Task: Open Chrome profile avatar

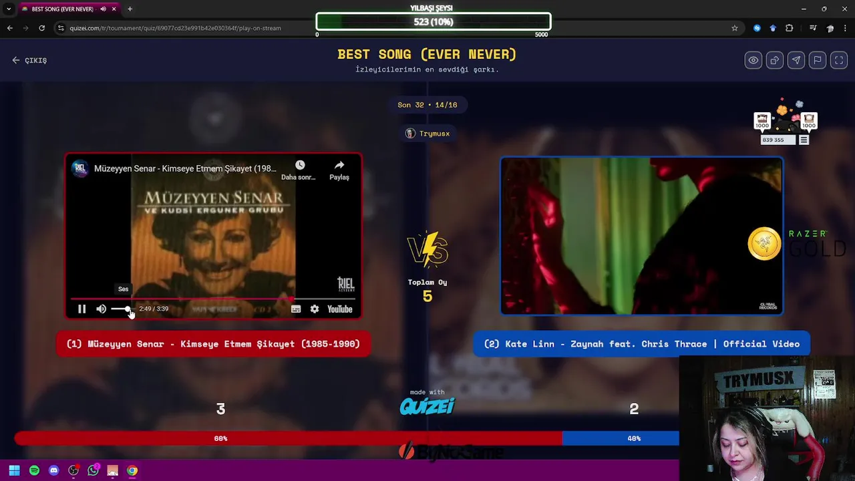Action: [x=830, y=28]
